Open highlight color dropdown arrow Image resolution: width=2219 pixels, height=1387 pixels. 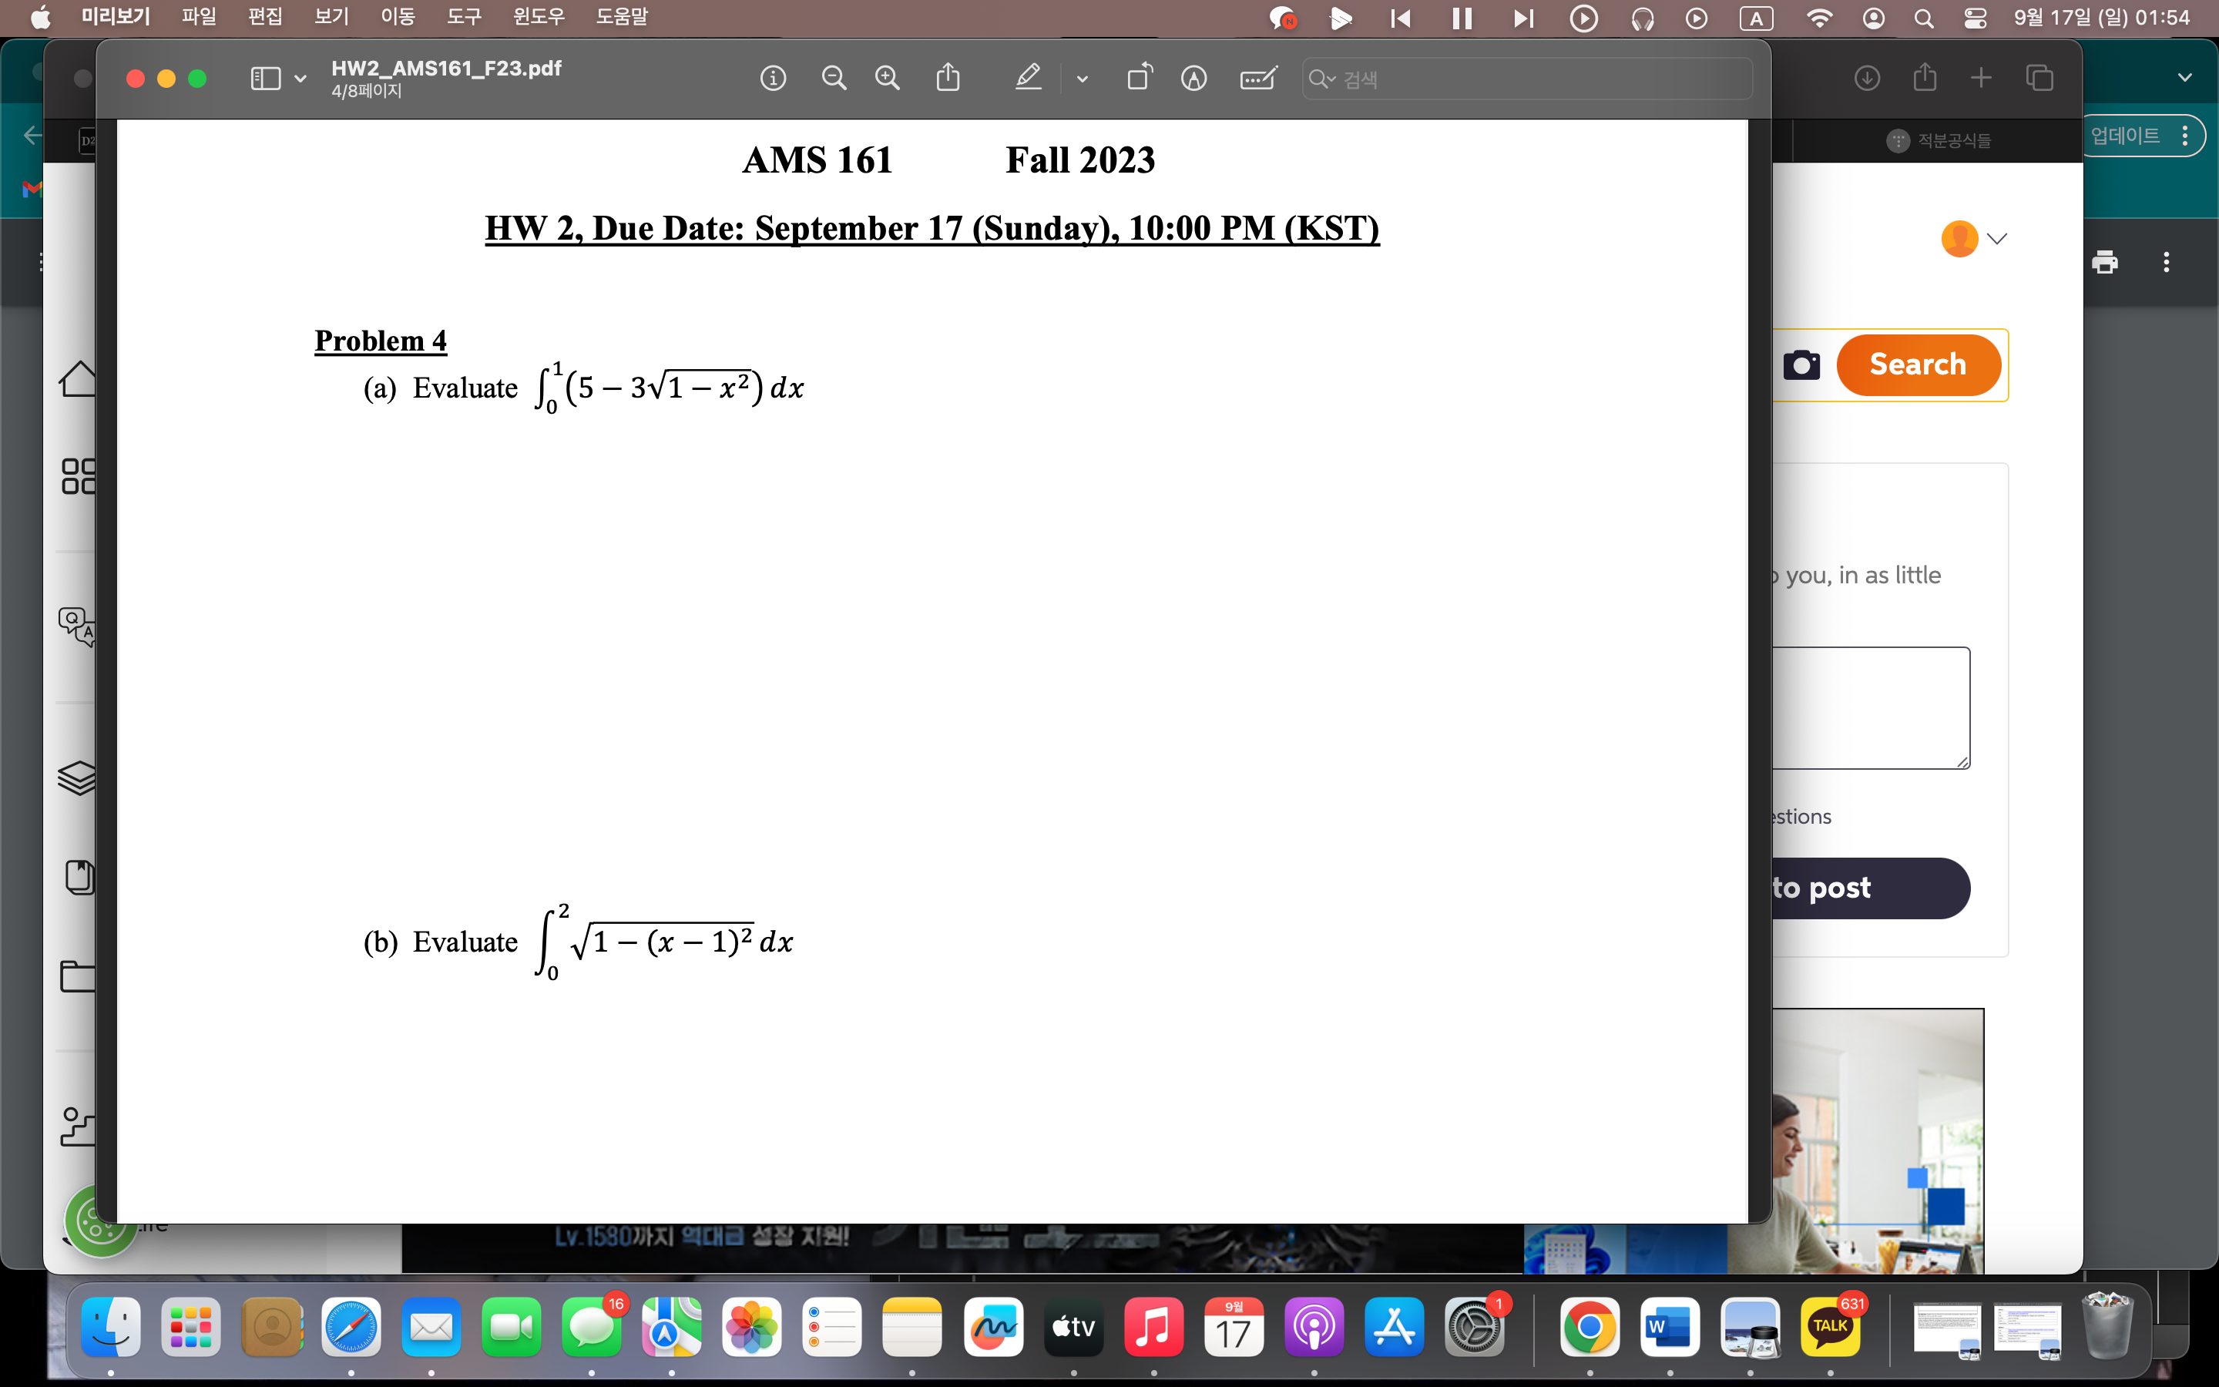(x=1082, y=79)
